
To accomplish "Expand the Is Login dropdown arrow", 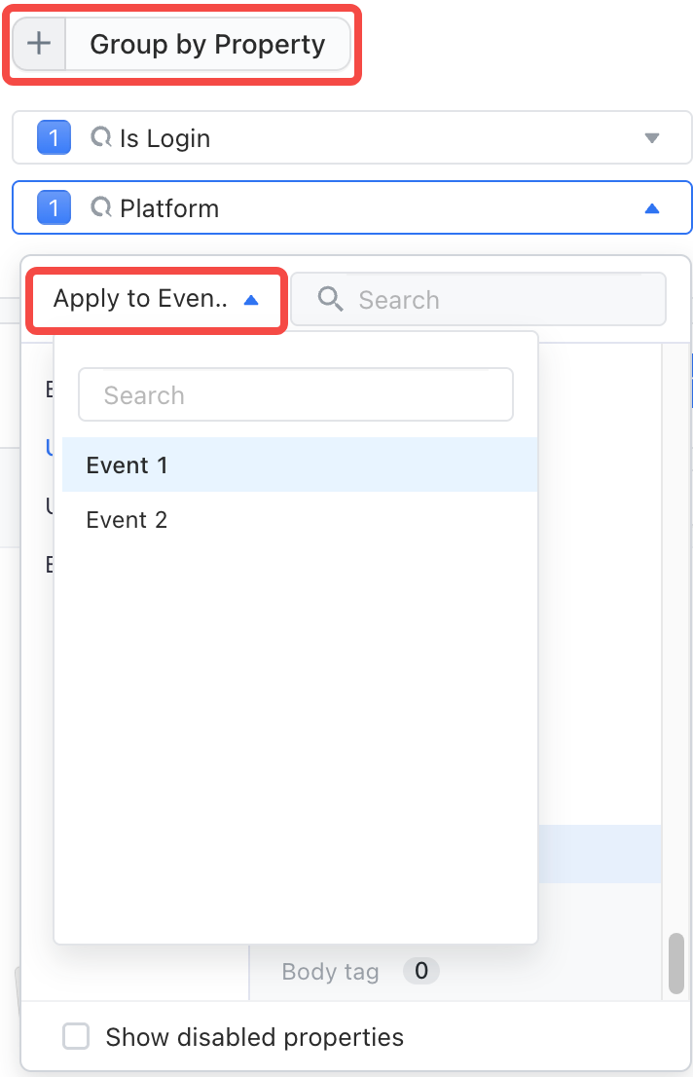I will click(x=652, y=138).
